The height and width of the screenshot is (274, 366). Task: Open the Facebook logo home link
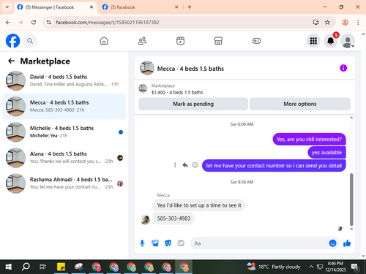coord(12,41)
